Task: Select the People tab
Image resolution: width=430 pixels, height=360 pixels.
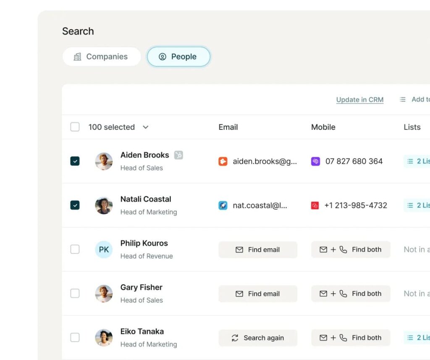Action: click(x=178, y=57)
